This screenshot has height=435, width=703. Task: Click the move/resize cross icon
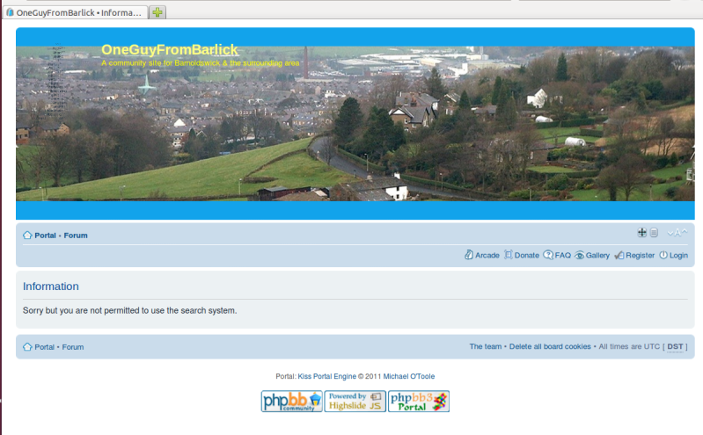click(642, 233)
